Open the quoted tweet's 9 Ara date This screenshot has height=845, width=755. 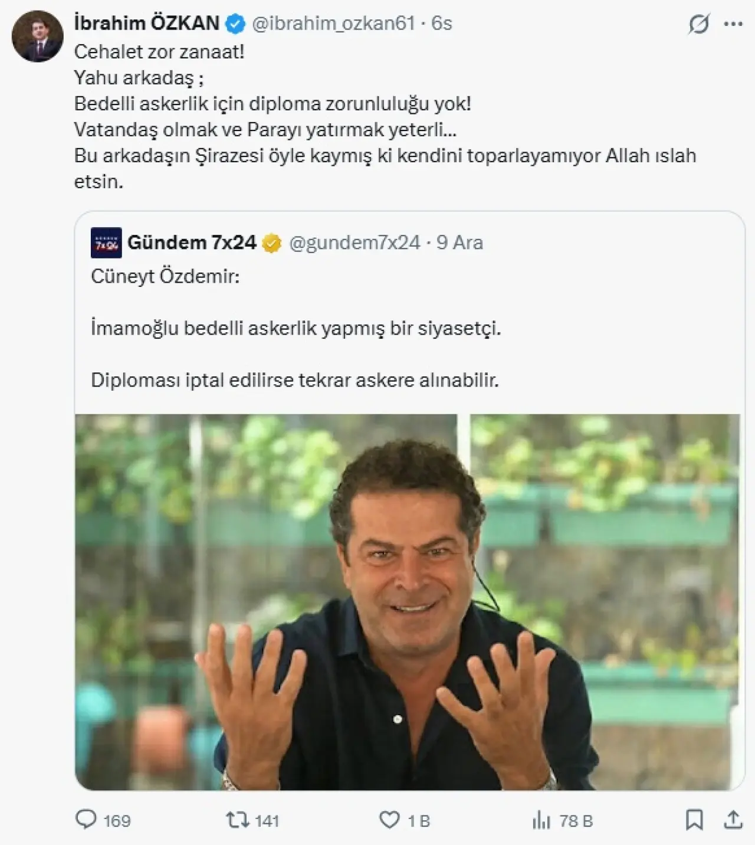pos(459,243)
